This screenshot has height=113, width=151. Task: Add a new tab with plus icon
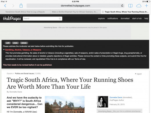pyautogui.click(x=146, y=6)
